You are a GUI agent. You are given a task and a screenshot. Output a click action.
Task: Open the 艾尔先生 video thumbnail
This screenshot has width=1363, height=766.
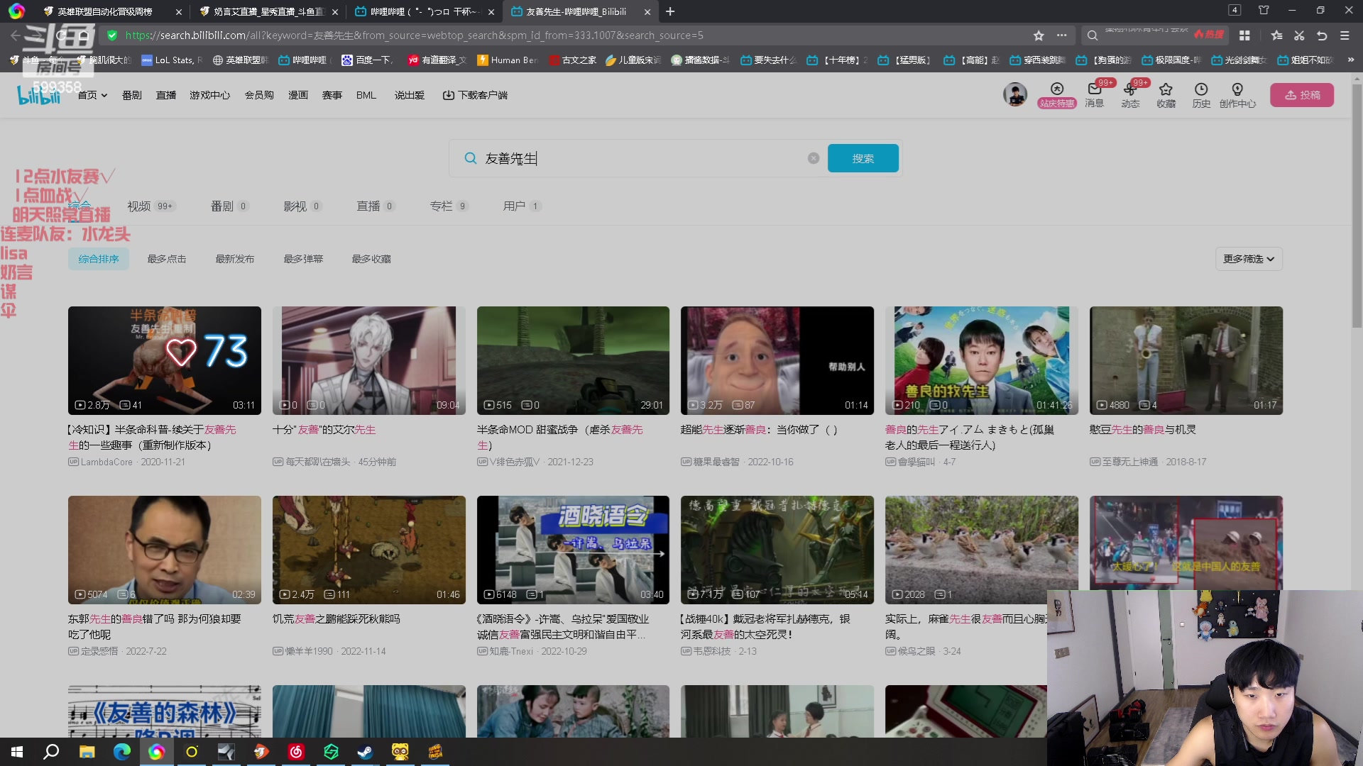tap(369, 360)
